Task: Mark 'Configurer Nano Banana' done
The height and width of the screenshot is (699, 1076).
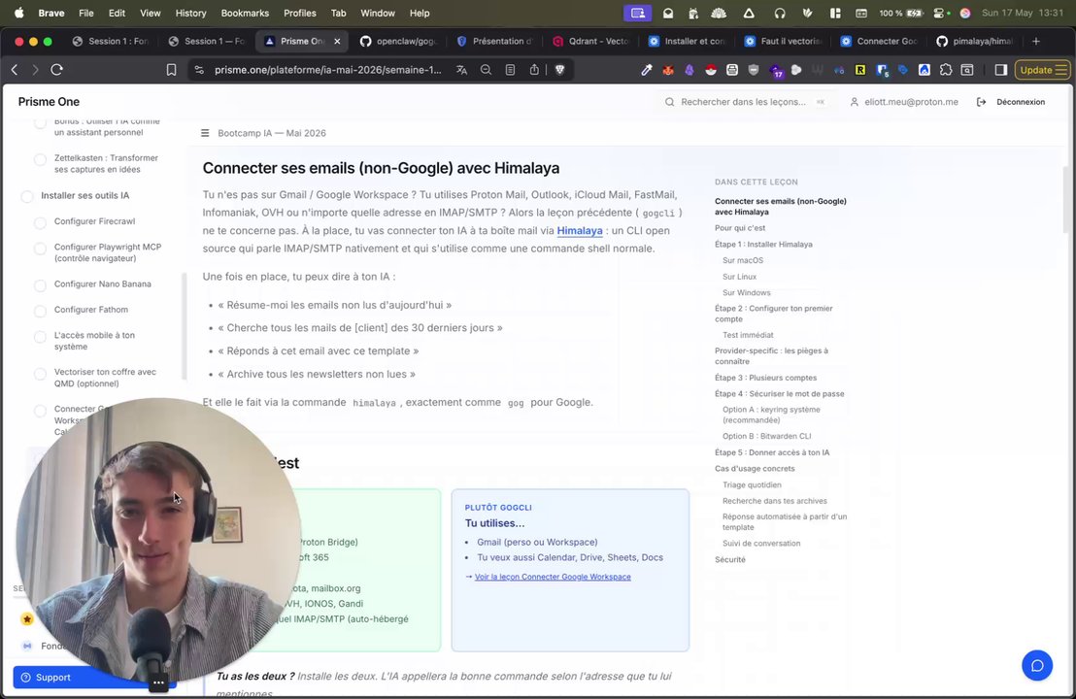Action: pos(41,284)
